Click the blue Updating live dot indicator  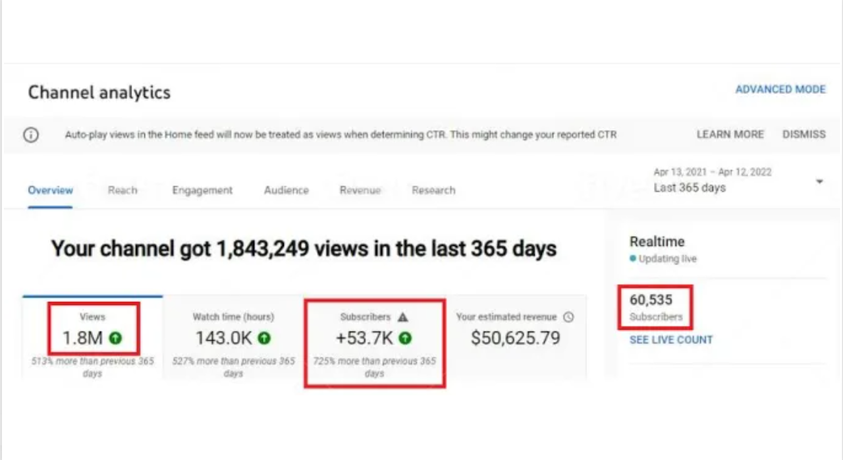[633, 259]
